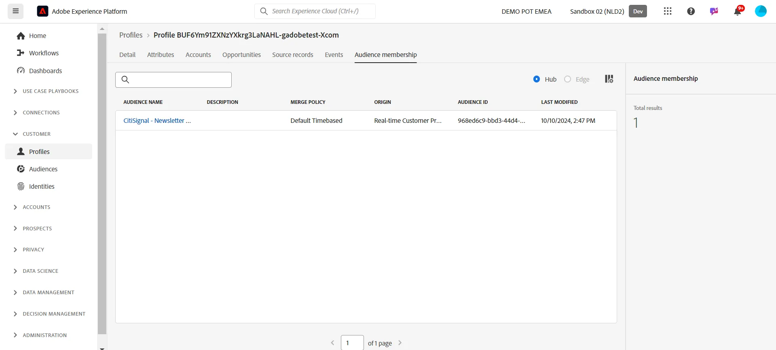Open the user profile avatar
This screenshot has width=776, height=350.
coord(761,11)
